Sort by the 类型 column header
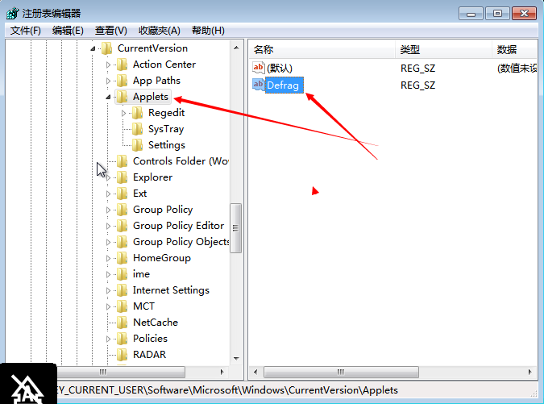The height and width of the screenshot is (404, 544). 444,50
